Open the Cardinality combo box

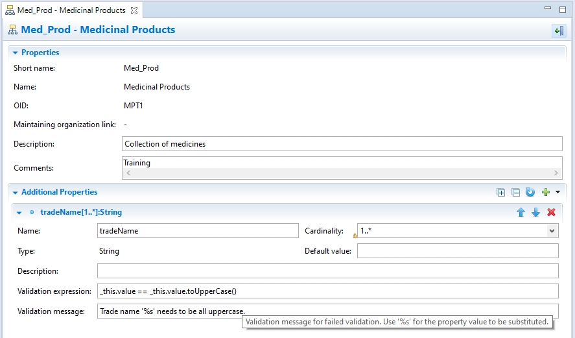tap(552, 230)
